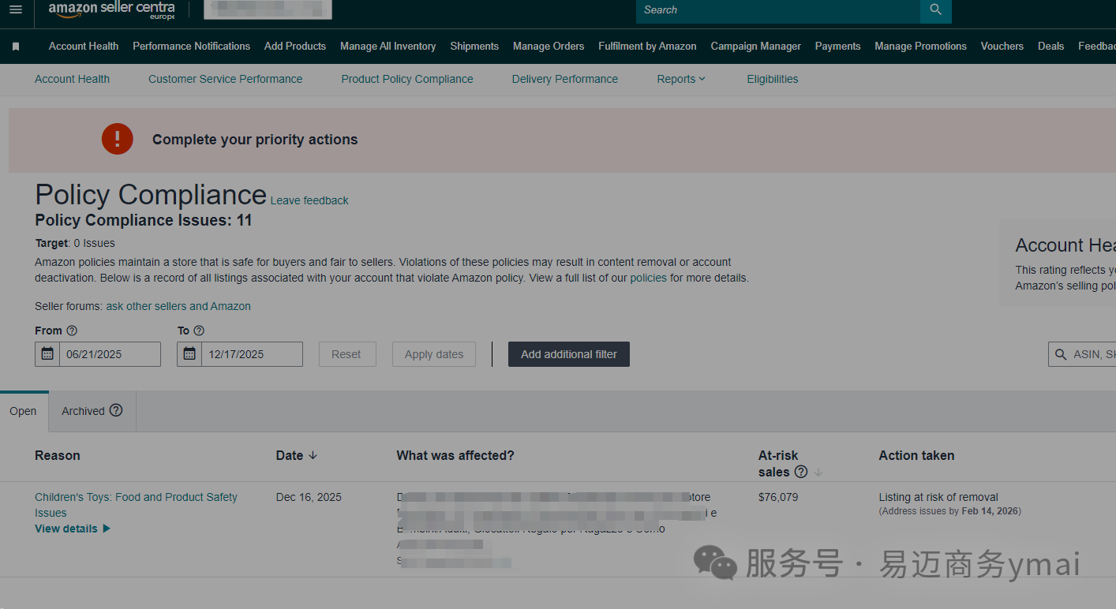1116x609 pixels.
Task: Click Complete your priority actions banner text
Action: pyautogui.click(x=255, y=140)
